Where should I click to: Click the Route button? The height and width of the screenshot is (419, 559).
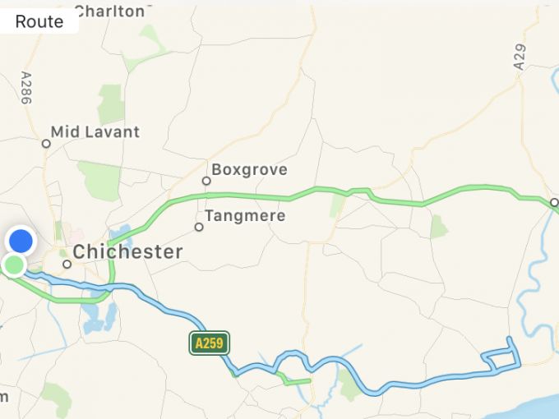pos(39,21)
